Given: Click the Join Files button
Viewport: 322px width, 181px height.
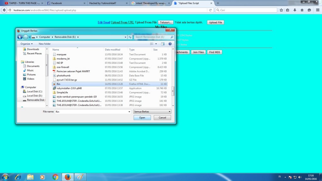Looking at the screenshot, I should tap(198, 52).
